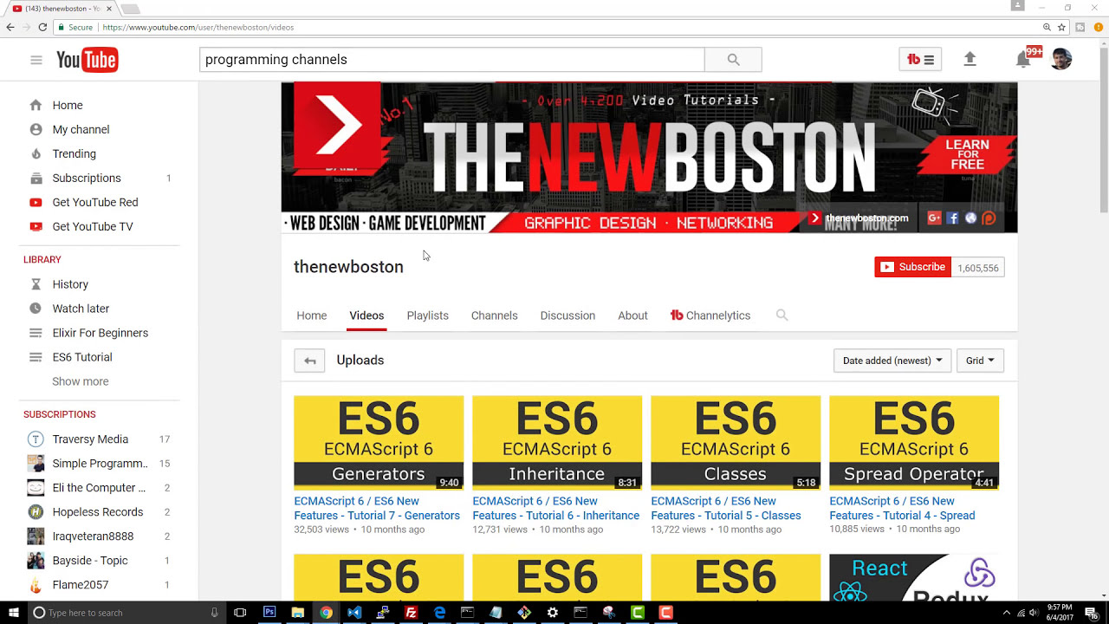Open the account avatar menu
The width and height of the screenshot is (1109, 624).
[1061, 59]
